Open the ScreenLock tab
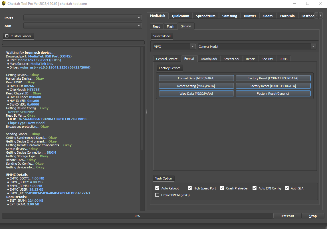Image resolution: width=327 pixels, height=229 pixels. (x=231, y=59)
